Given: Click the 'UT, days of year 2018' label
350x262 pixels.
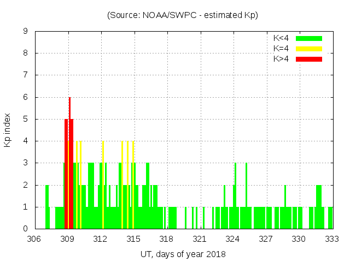Looking at the screenshot, I should pos(183,254).
